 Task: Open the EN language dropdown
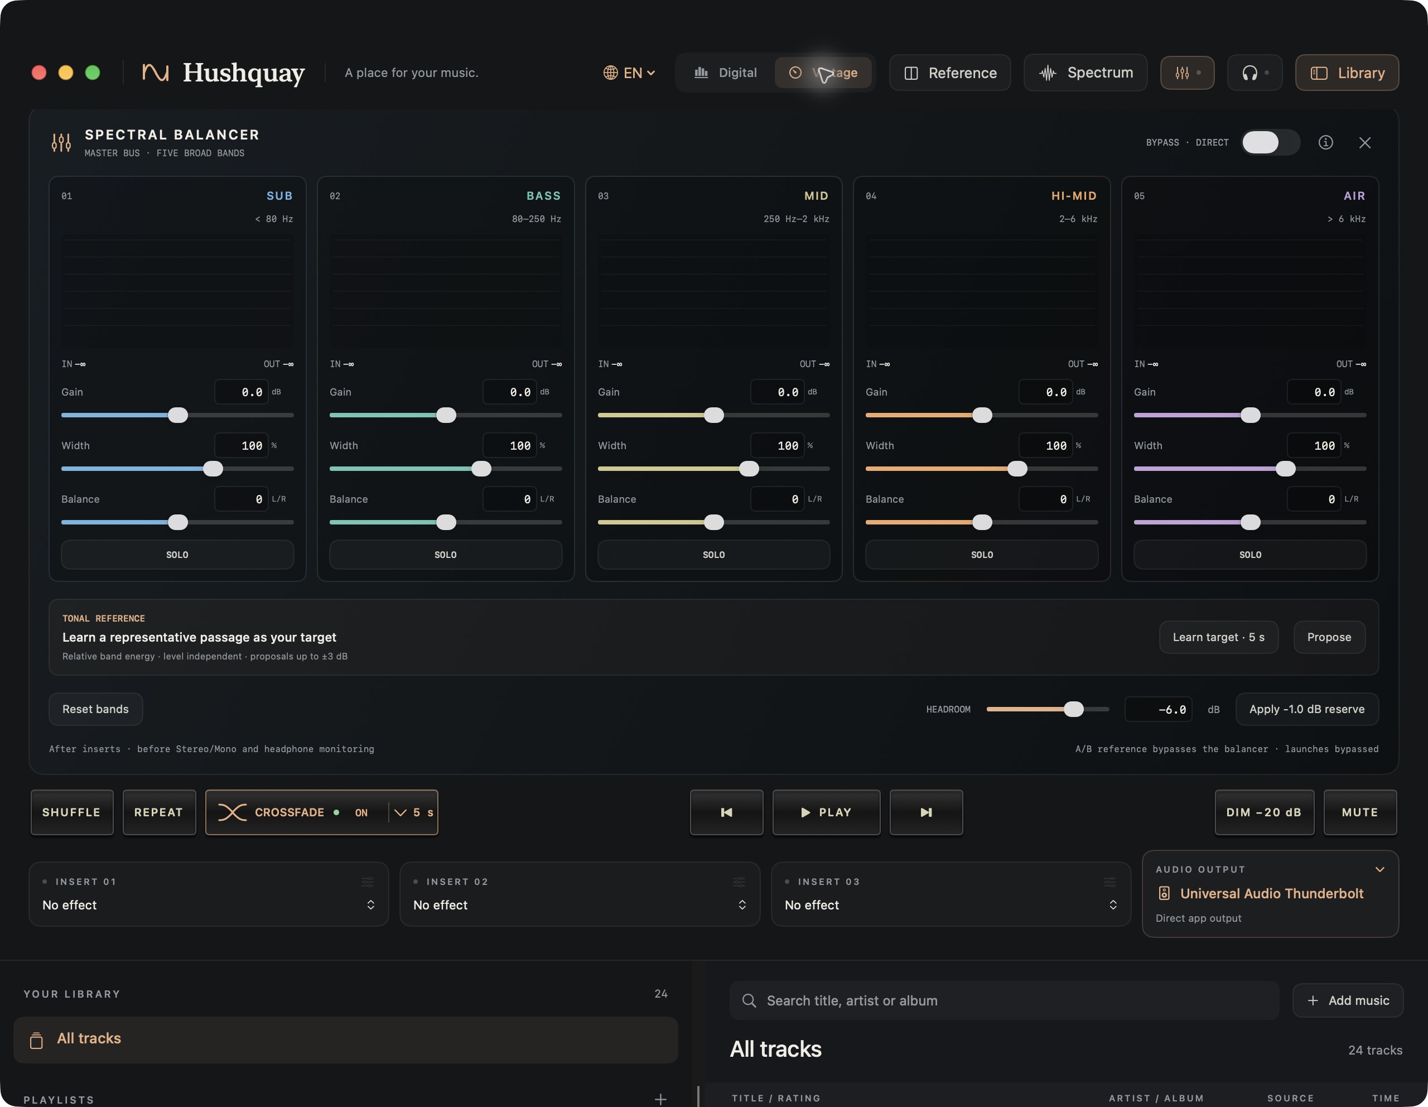point(628,73)
